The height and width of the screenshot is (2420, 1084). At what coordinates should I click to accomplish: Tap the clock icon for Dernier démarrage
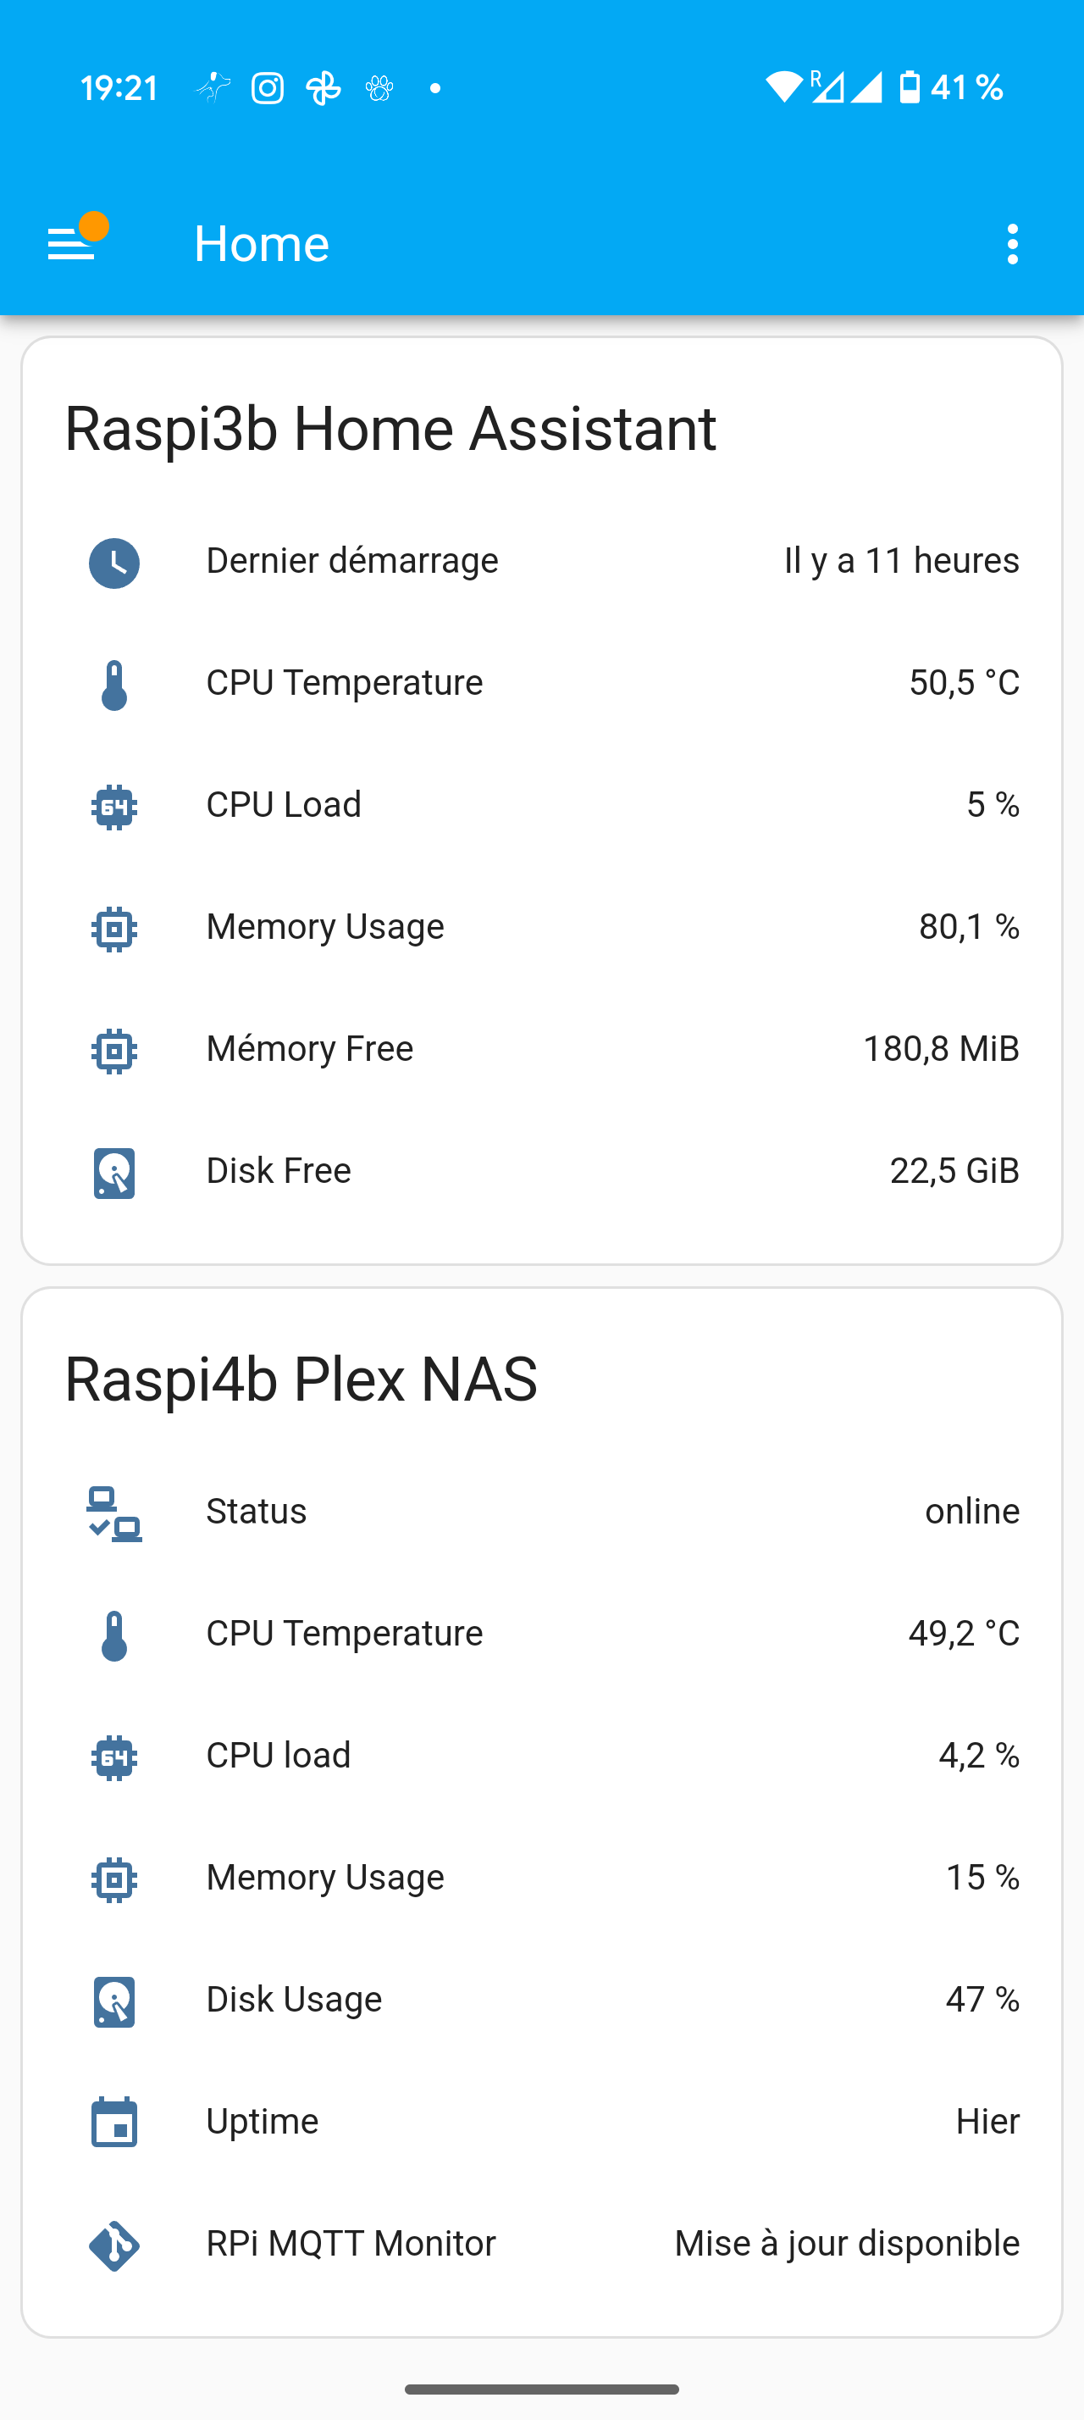[x=114, y=563]
